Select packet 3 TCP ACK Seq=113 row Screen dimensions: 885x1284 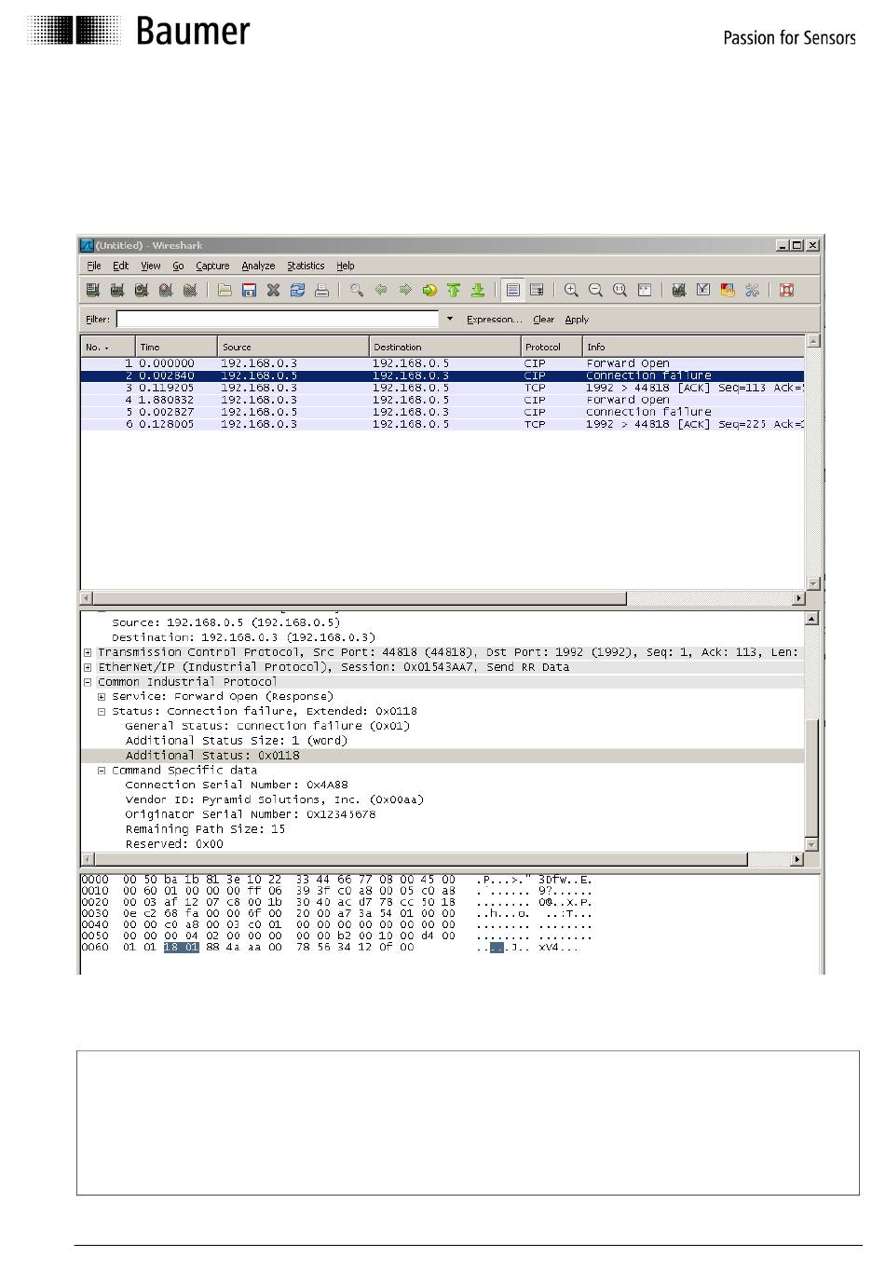point(442,388)
